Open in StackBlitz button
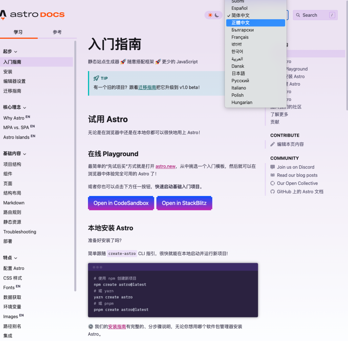348x341 pixels. [x=184, y=203]
